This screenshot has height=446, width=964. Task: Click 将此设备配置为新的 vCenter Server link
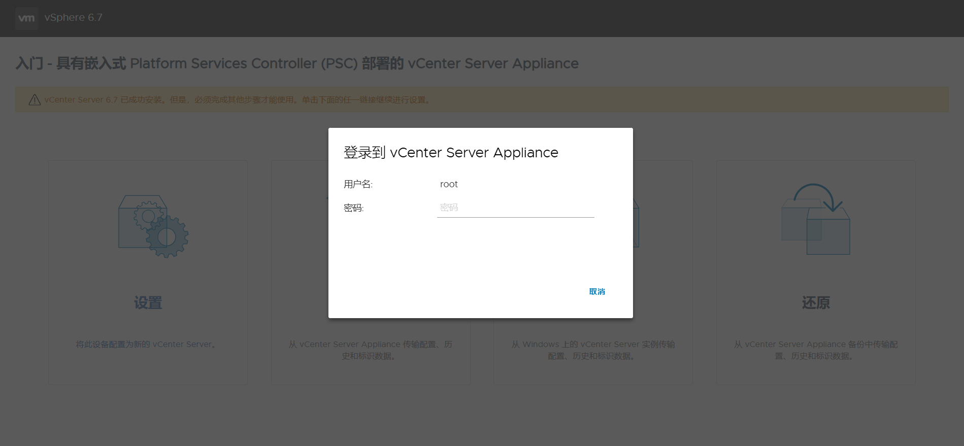(x=147, y=345)
